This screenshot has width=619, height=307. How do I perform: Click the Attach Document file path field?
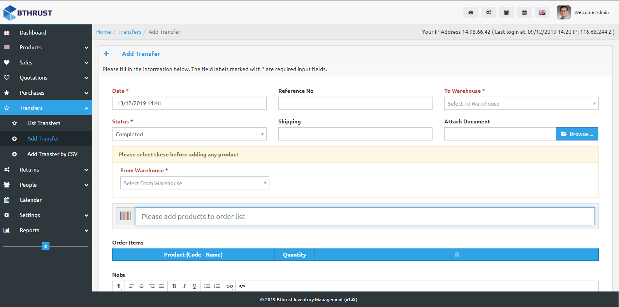pyautogui.click(x=500, y=134)
